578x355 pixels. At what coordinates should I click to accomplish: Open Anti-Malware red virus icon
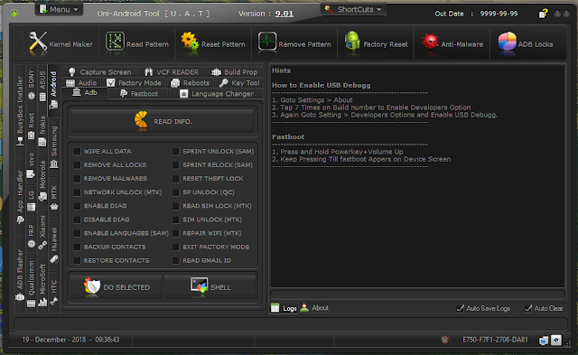pos(430,41)
